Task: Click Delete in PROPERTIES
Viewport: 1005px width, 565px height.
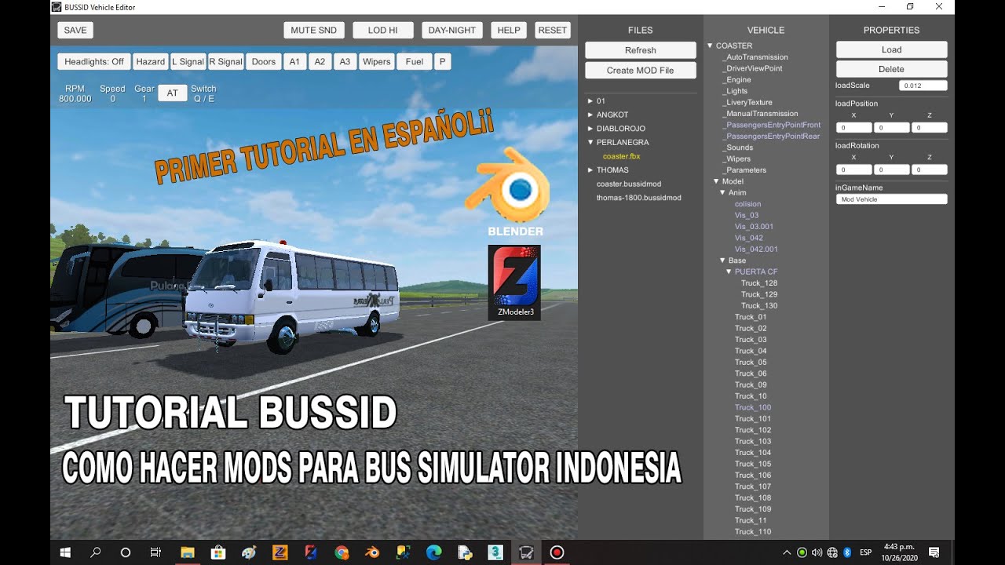Action: pos(891,69)
